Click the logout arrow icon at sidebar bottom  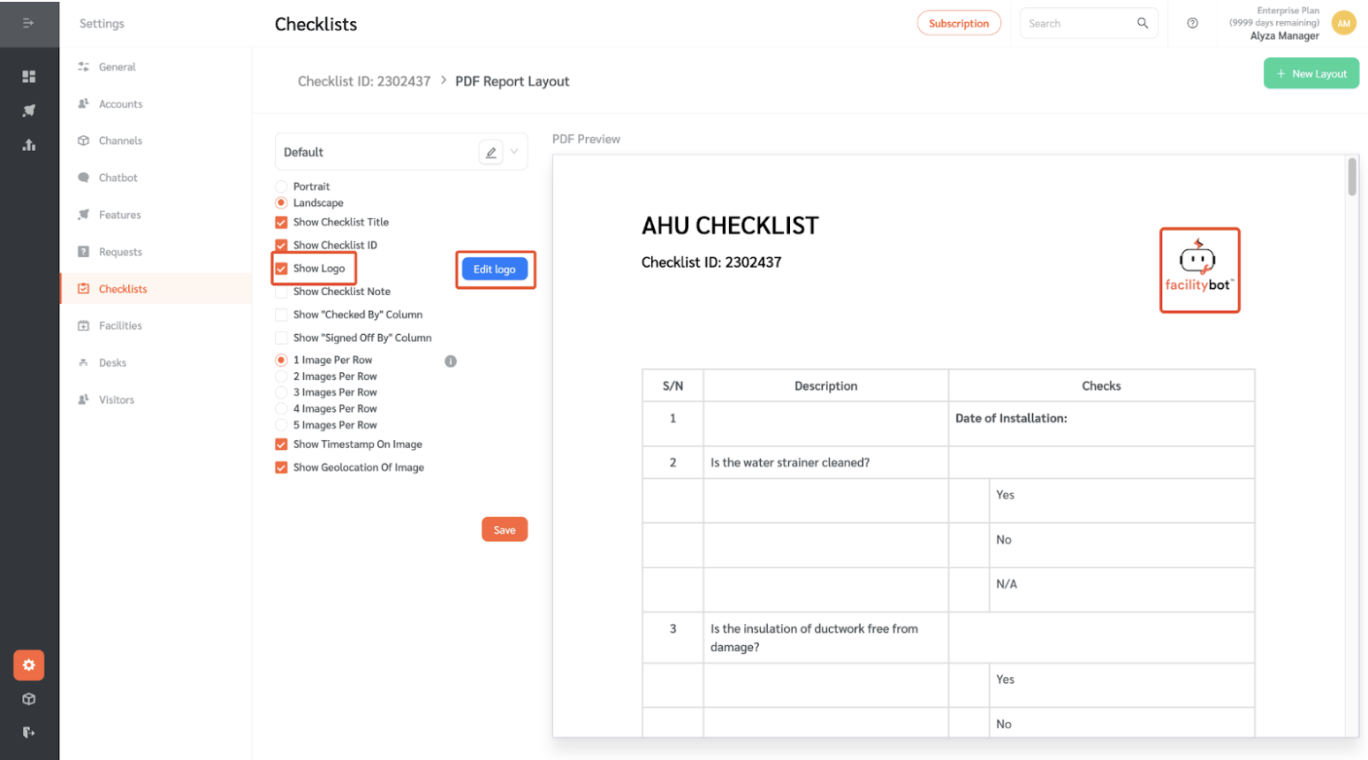tap(29, 732)
